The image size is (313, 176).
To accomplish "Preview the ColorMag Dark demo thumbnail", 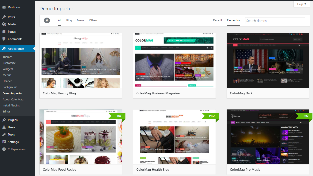I will [x=268, y=60].
